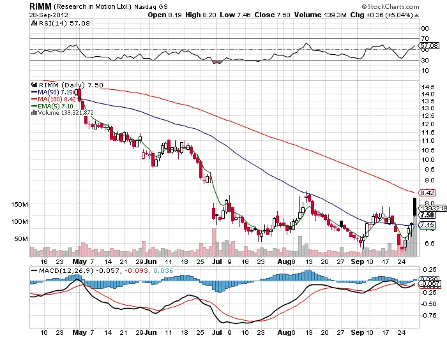Screen dimensions: 447x338
Task: Click the RSI 30 oversold level label
Action: coord(425,60)
